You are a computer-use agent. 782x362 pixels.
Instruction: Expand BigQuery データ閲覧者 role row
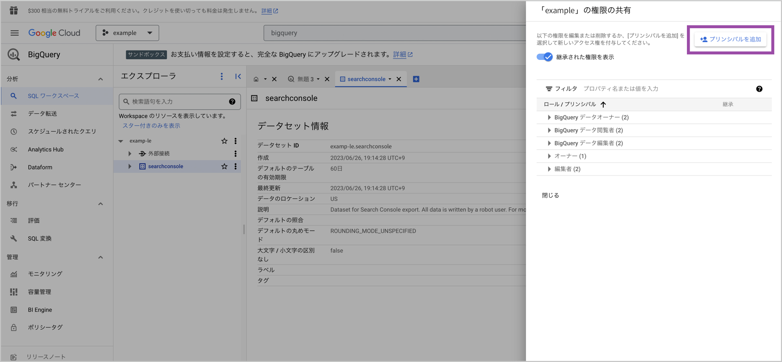(549, 130)
